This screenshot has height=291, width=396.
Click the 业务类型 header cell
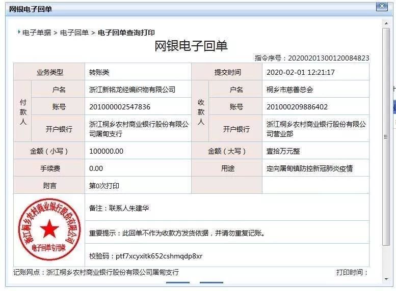[49, 72]
